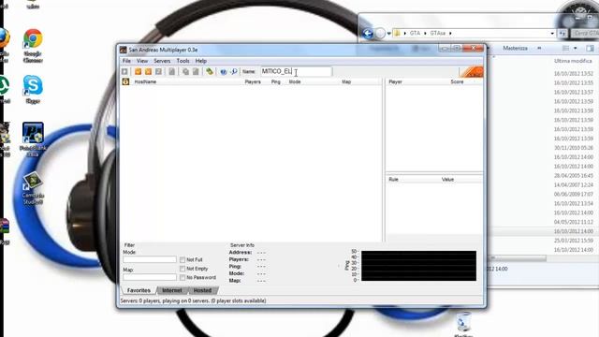Open the File menu
The width and height of the screenshot is (599, 337).
click(x=126, y=61)
